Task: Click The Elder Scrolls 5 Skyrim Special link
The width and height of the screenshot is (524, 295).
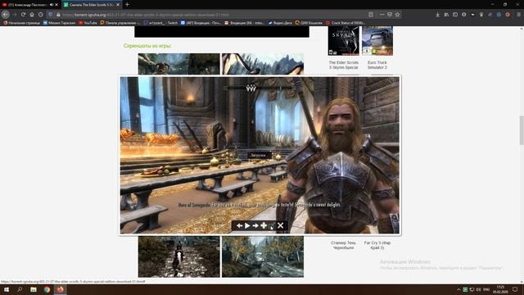Action: [x=344, y=65]
